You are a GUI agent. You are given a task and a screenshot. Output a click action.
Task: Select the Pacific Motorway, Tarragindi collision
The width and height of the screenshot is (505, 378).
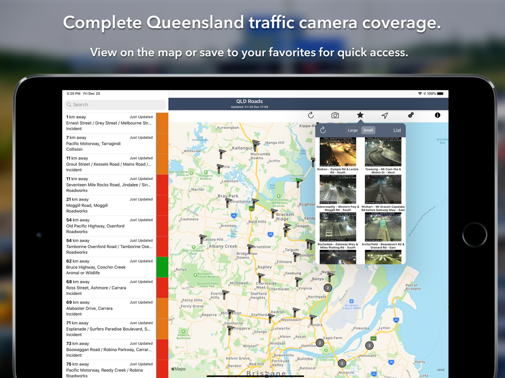(x=115, y=143)
